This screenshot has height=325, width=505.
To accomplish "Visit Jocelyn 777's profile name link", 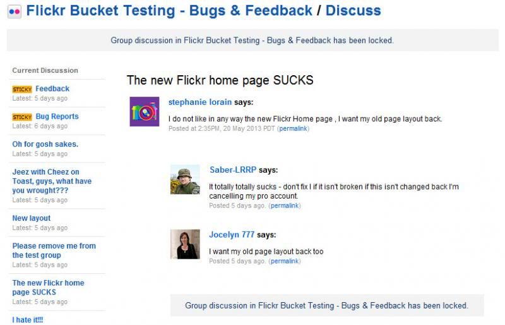I will coord(232,235).
